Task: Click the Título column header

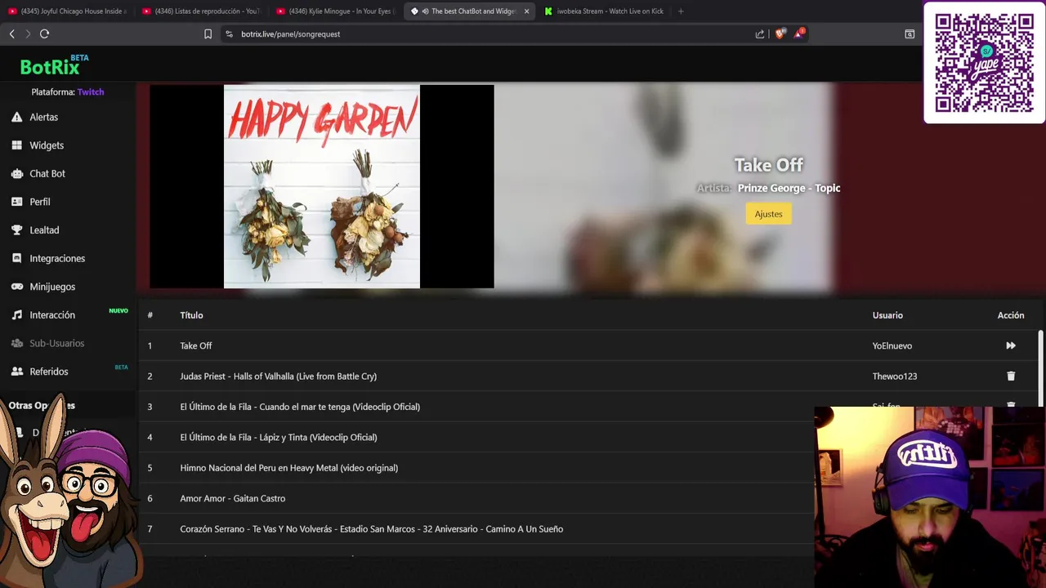Action: pos(191,315)
